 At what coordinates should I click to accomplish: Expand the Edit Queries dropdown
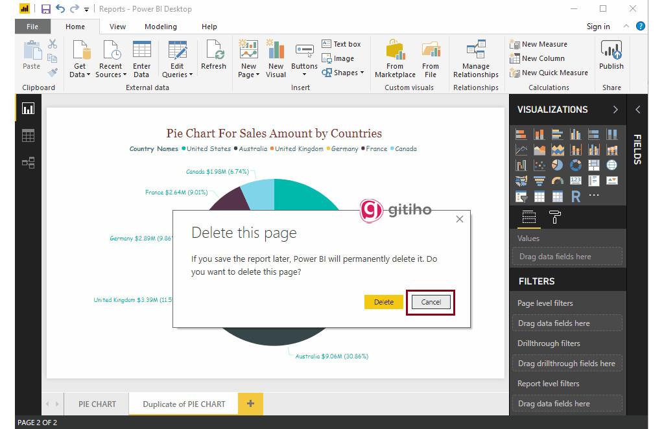[x=177, y=59]
